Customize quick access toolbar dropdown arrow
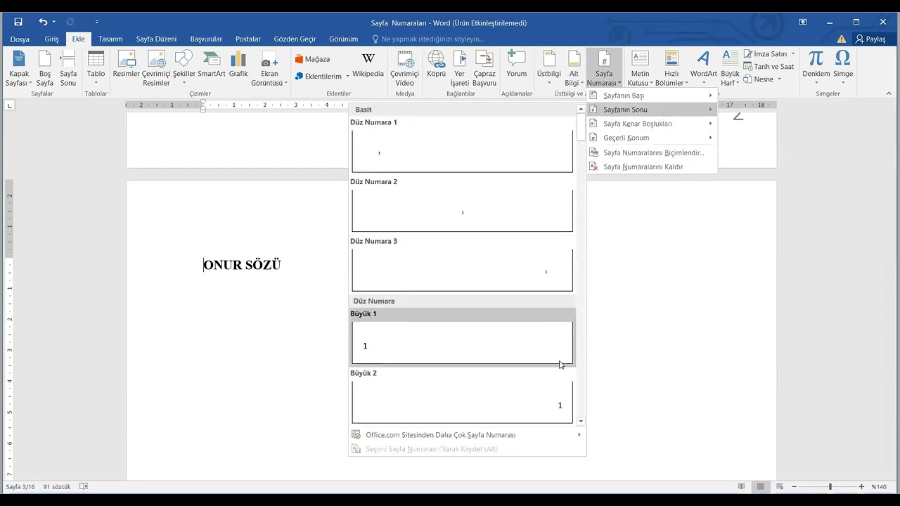Viewport: 900px width, 506px height. tap(96, 22)
